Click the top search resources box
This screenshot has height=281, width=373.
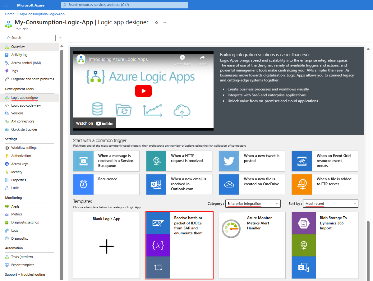124,5
